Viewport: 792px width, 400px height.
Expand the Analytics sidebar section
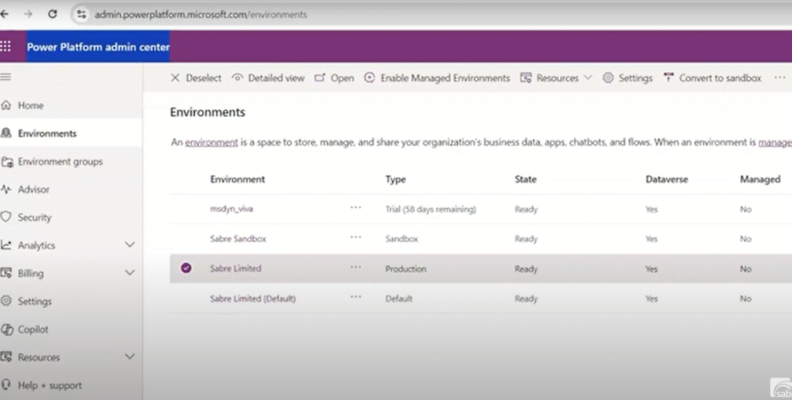point(129,245)
